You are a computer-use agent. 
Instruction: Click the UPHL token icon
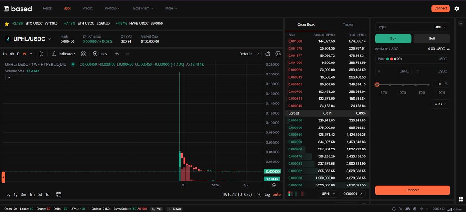coord(8,39)
